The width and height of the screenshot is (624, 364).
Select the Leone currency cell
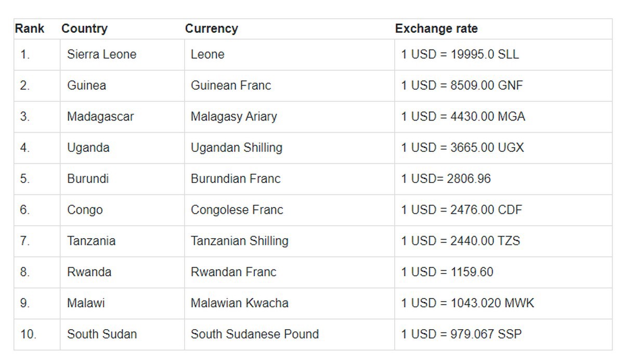207,54
